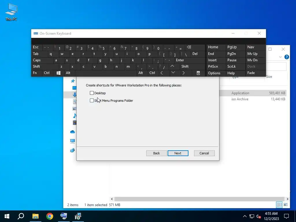Screen dimensions: 296x222
Task: Toggle the ScrLk key
Action: tap(235, 67)
